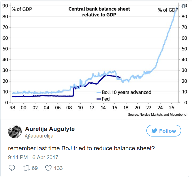Click the tweet text about BoJ balance sheet
Viewport: 192px width, 179px height.
[x=81, y=148]
